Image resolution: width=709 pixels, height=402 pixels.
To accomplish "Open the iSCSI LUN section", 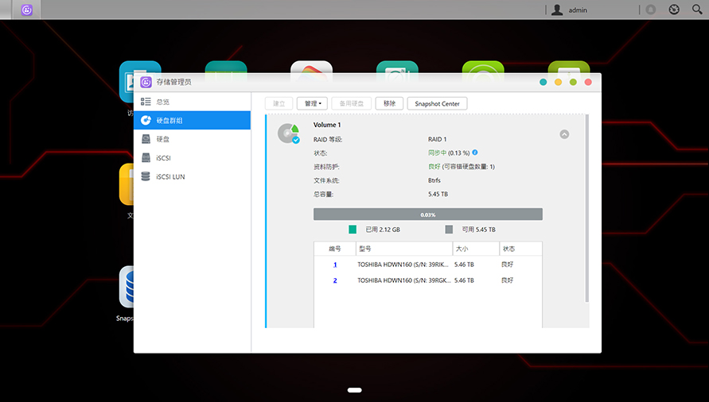I will click(x=169, y=176).
